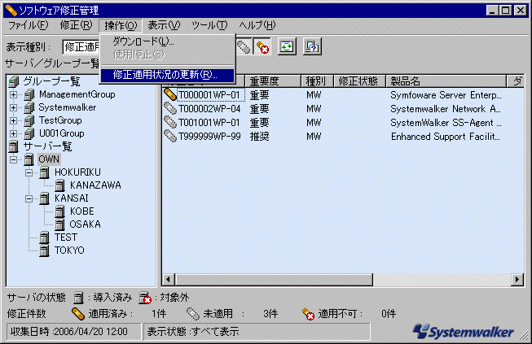The height and width of the screenshot is (344, 532).
Task: Click the grey patch icon of T000002WP-04
Action: click(170, 109)
